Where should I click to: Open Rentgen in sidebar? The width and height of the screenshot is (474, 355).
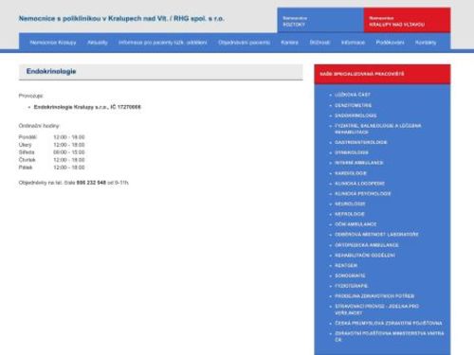pyautogui.click(x=346, y=265)
